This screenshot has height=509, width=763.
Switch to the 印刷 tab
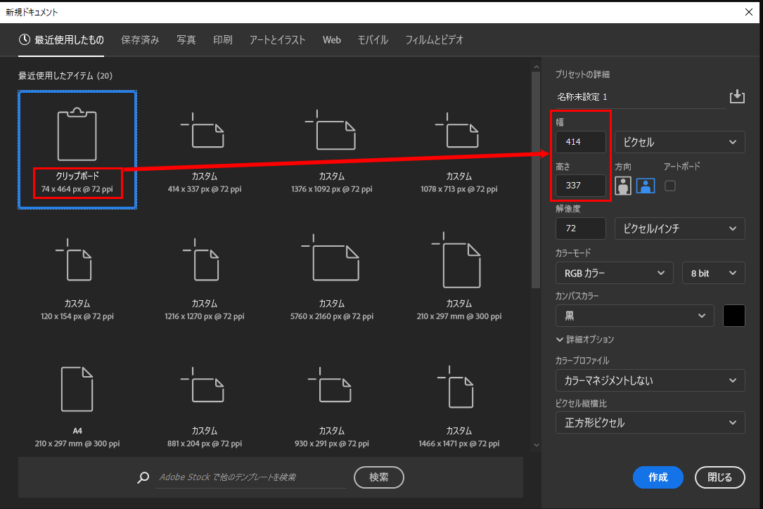(223, 40)
